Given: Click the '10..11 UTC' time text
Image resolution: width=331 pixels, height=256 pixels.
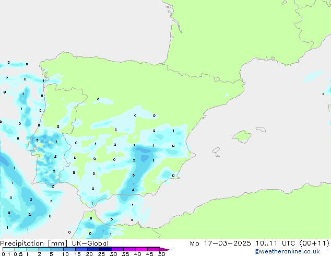Looking at the screenshot, I should [x=275, y=243].
